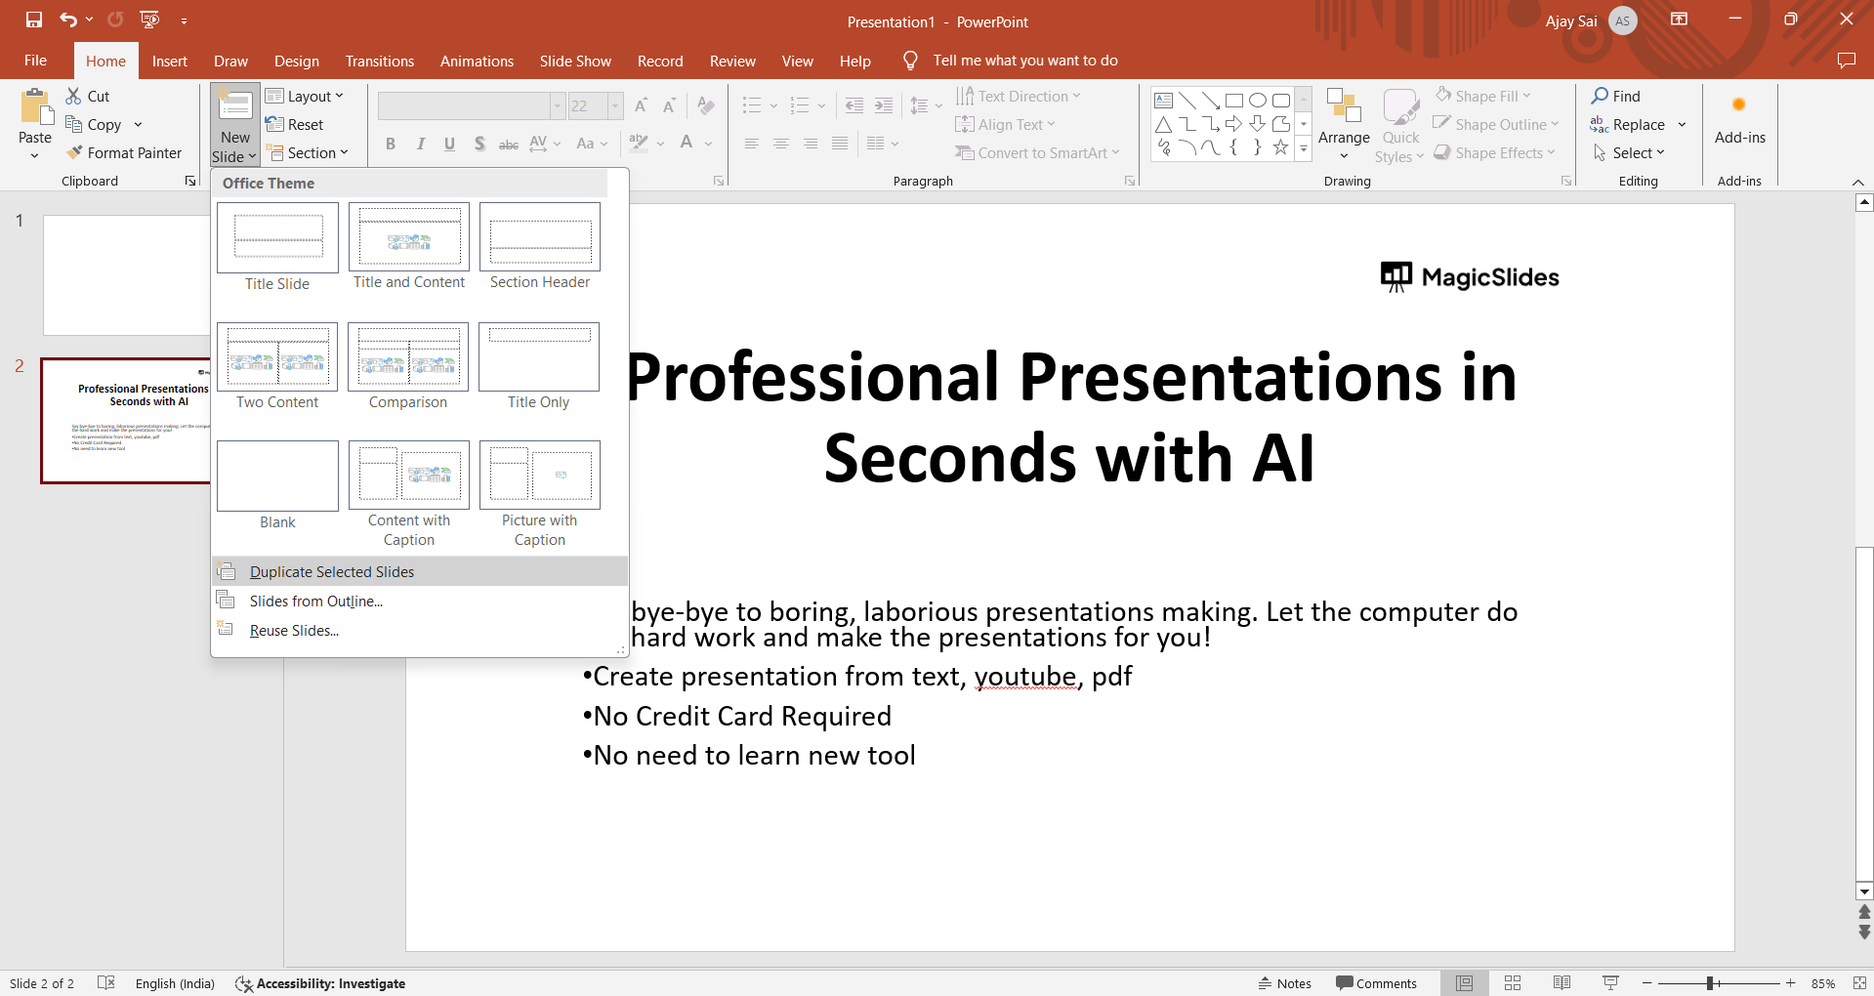Click the Reset slide icon
This screenshot has height=996, width=1874.
click(x=294, y=125)
